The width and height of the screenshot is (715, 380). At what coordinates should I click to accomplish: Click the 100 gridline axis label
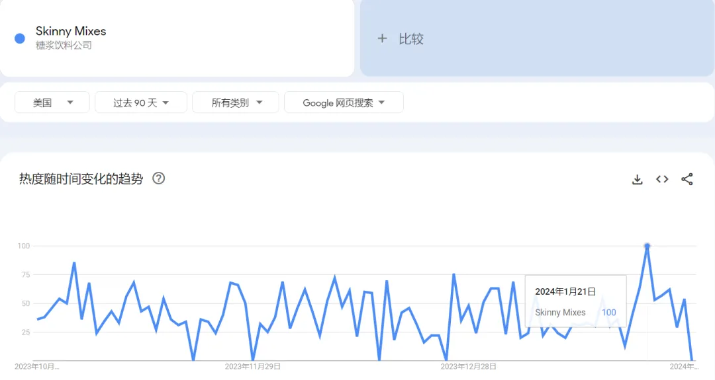coord(24,246)
